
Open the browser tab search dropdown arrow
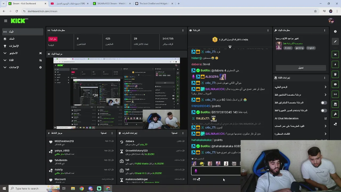[3, 3]
